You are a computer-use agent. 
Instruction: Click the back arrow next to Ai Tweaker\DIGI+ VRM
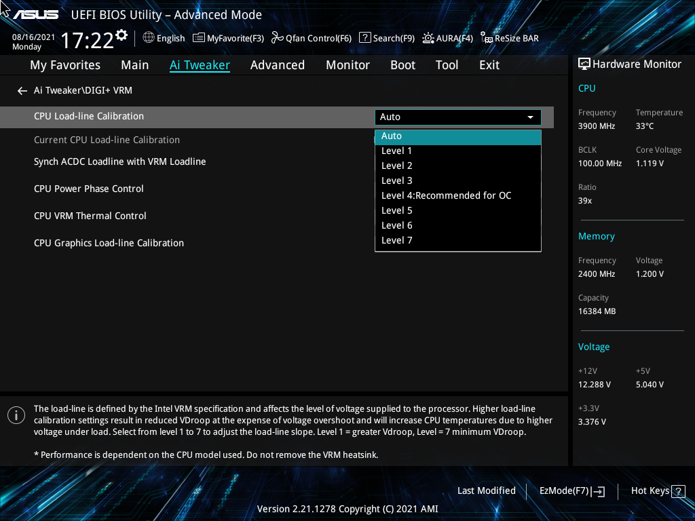point(22,91)
